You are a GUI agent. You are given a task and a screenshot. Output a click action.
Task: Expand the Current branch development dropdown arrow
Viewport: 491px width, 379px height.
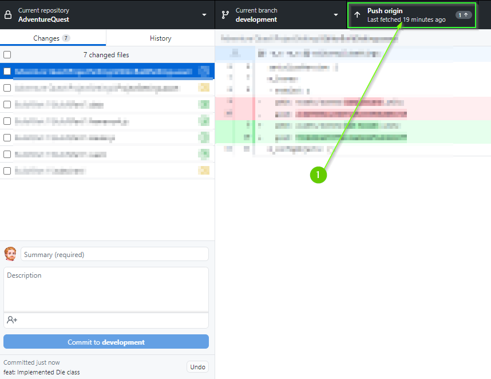[x=336, y=15]
